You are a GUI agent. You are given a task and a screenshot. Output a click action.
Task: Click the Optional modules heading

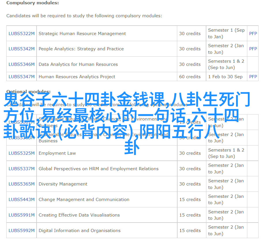pos(29,91)
